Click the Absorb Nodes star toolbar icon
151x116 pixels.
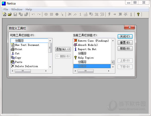[126, 14]
